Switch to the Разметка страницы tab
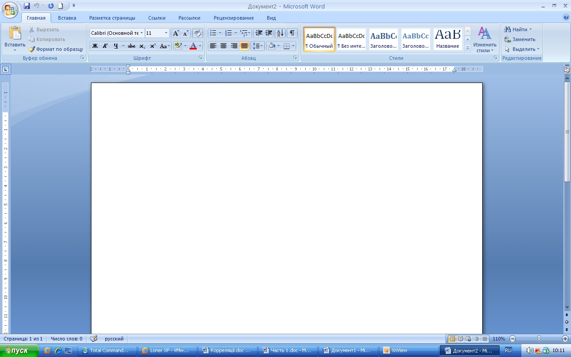 point(112,18)
